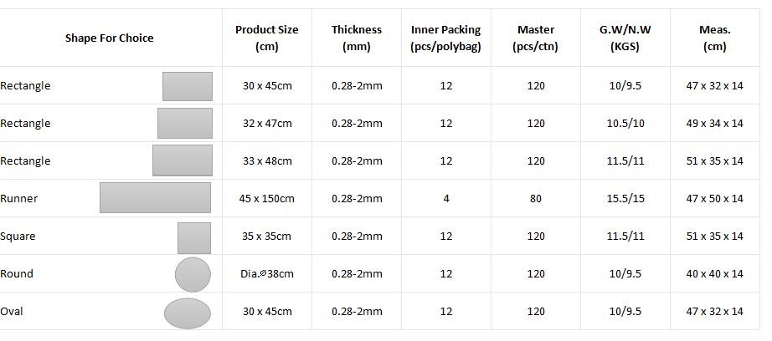Click rectangle shape in the 33 x 48cm row
772x341 pixels.
click(182, 160)
